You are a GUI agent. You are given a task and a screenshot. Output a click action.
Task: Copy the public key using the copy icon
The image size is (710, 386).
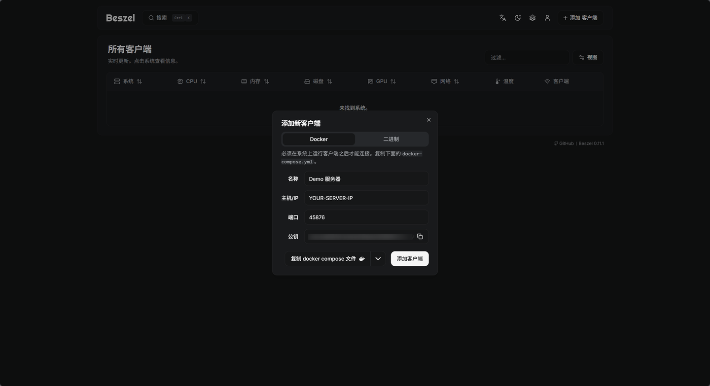coord(420,237)
